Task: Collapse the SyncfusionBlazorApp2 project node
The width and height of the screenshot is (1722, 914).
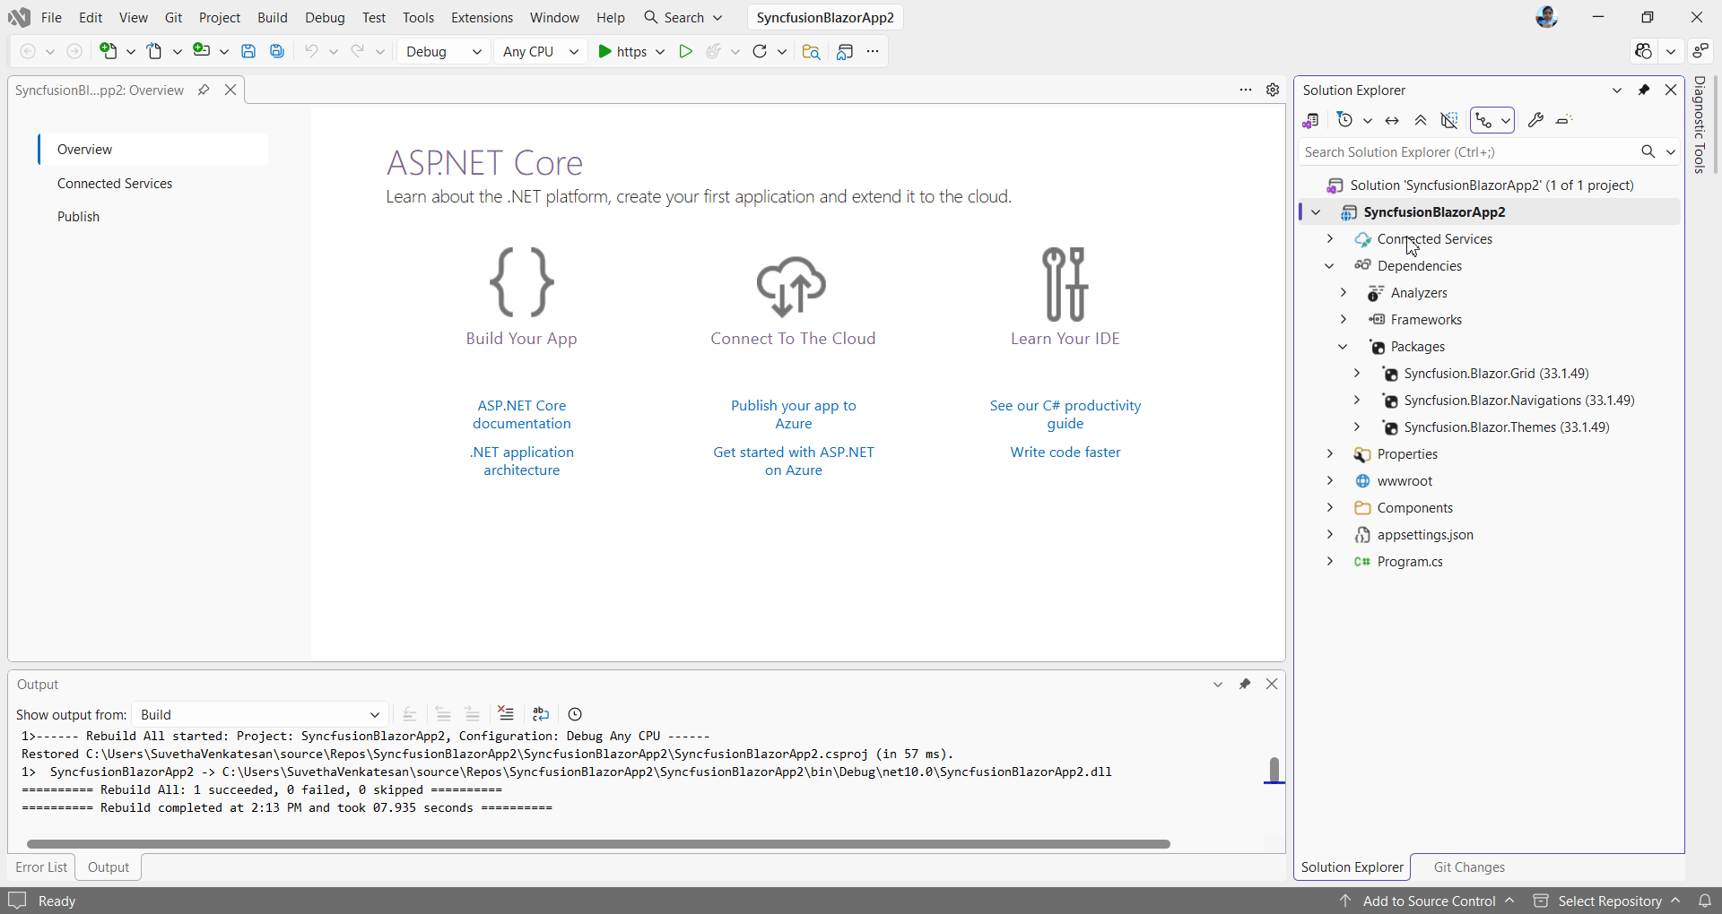Action: click(x=1316, y=212)
